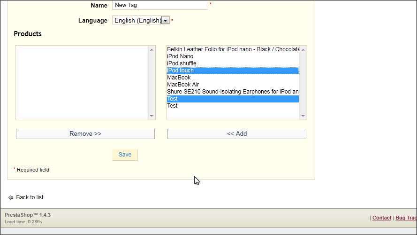Screen dimensions: 417x235
Task: Select iPod shuffle in products list
Action: pos(182,63)
